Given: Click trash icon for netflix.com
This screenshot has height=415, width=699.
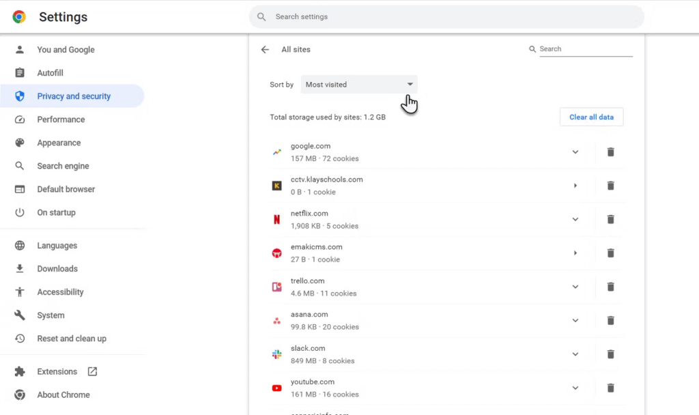Looking at the screenshot, I should click(610, 220).
